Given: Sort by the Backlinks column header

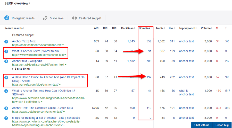Looking at the screenshot, I should point(128,28).
